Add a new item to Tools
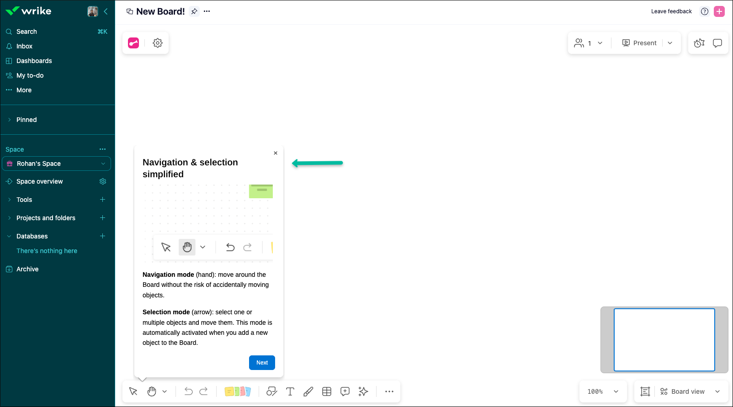Viewport: 733px width, 407px height. pyautogui.click(x=103, y=200)
